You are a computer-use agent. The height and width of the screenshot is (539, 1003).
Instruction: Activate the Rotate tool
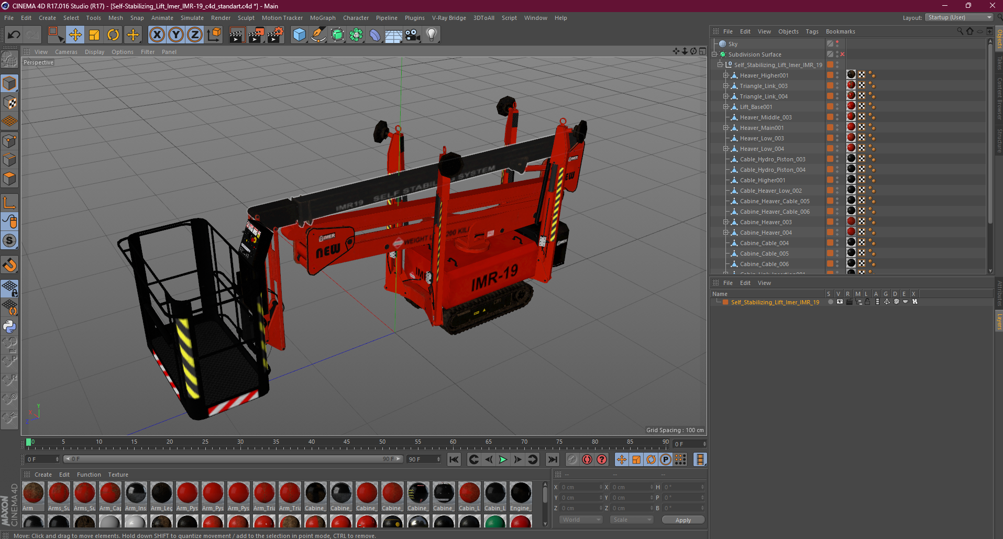[x=113, y=35]
